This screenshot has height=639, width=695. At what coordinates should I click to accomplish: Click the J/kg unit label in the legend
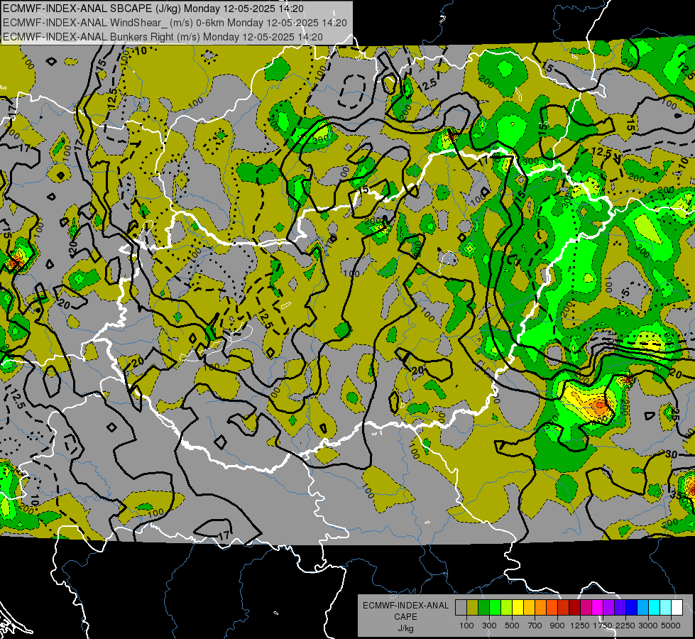(x=405, y=629)
